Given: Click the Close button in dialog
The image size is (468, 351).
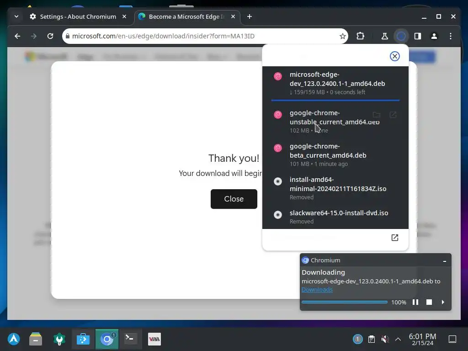Looking at the screenshot, I should (234, 199).
